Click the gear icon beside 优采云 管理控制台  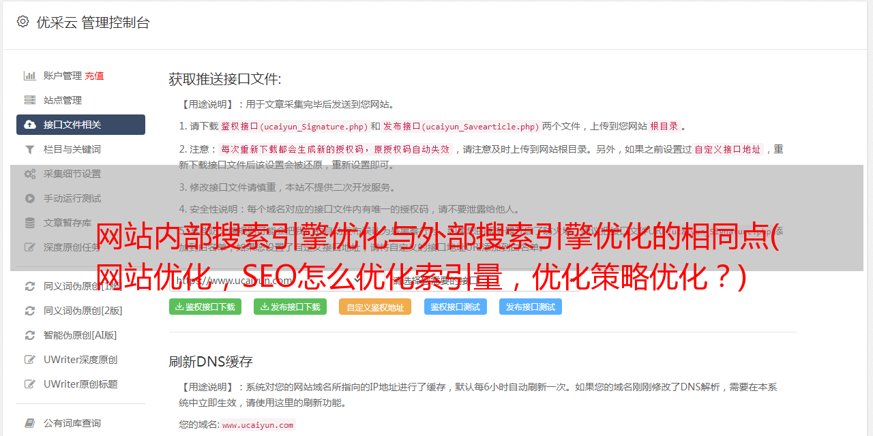[23, 22]
